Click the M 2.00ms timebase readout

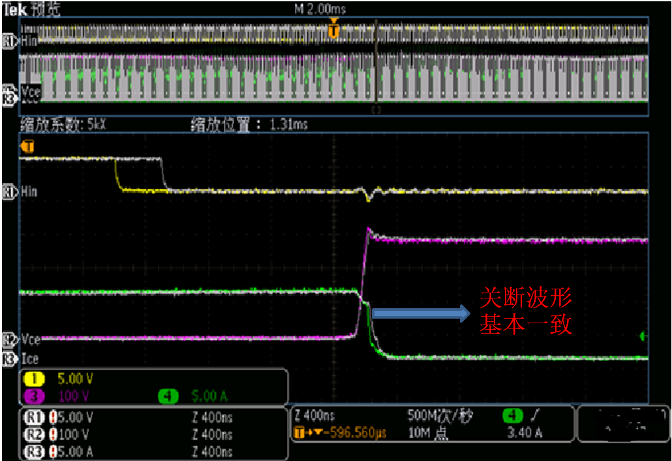coord(320,9)
